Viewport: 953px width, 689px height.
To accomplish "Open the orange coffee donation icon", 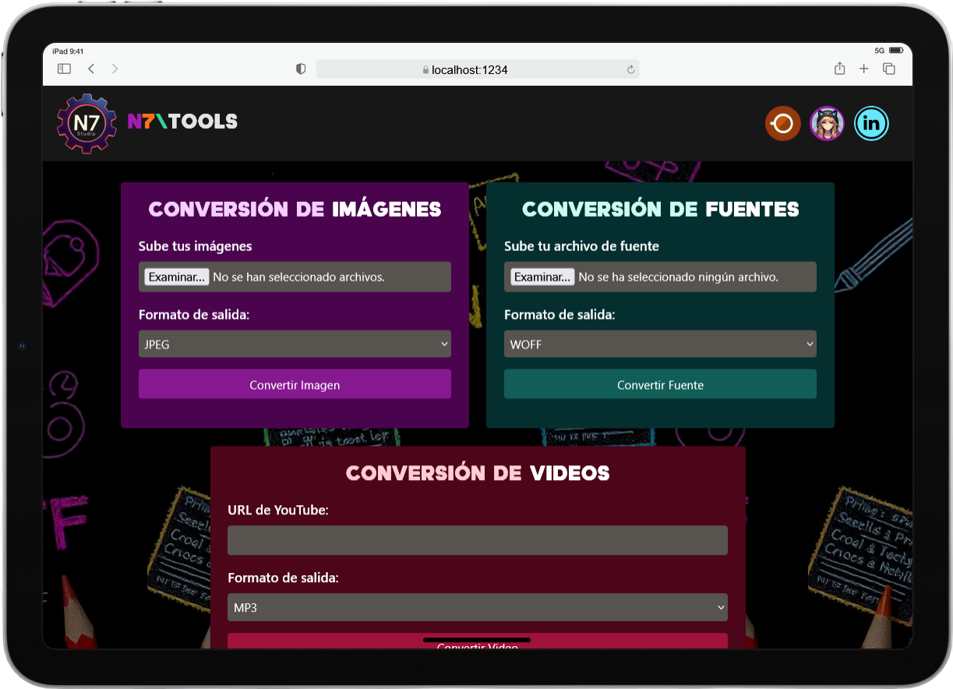I will click(782, 123).
